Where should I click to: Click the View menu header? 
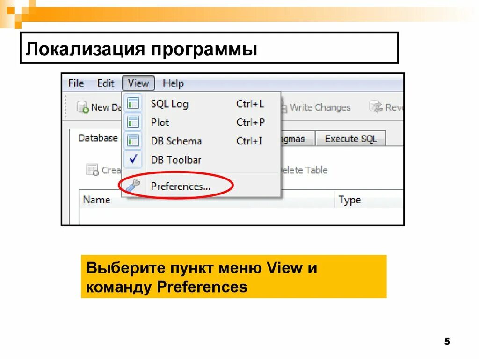pyautogui.click(x=138, y=83)
